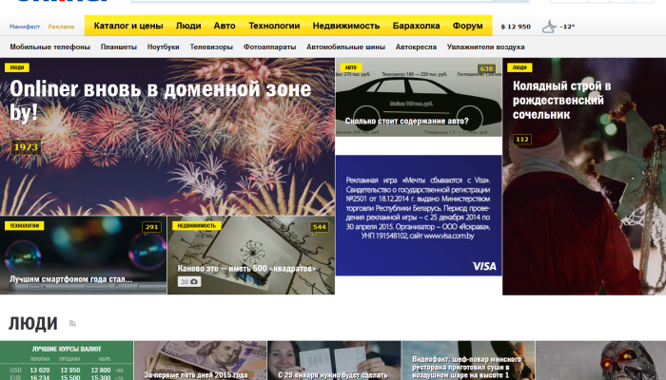Click the Манифест link
Image resolution: width=666 pixels, height=380 pixels.
25,27
